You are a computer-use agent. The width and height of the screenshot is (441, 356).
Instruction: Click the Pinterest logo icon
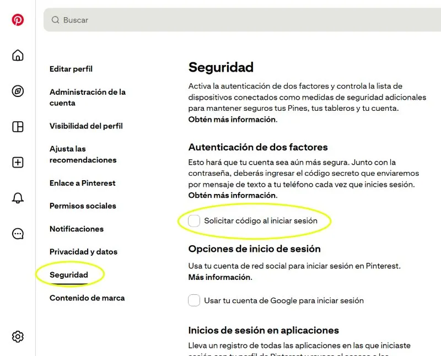click(x=18, y=20)
